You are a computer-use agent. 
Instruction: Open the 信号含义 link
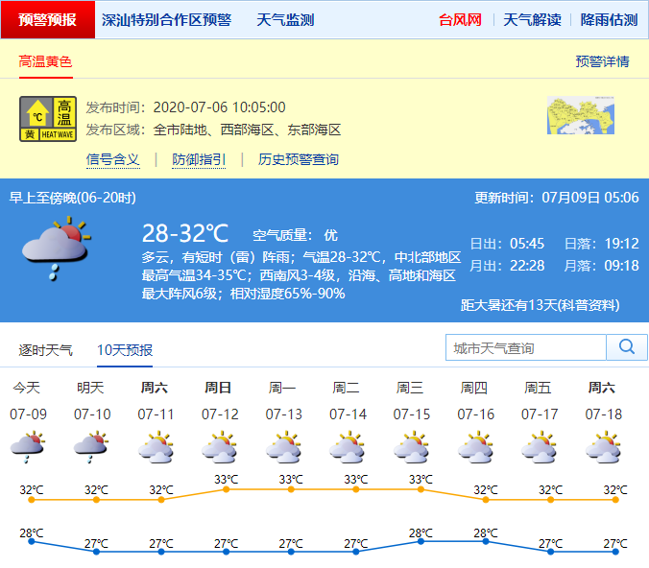click(x=113, y=159)
